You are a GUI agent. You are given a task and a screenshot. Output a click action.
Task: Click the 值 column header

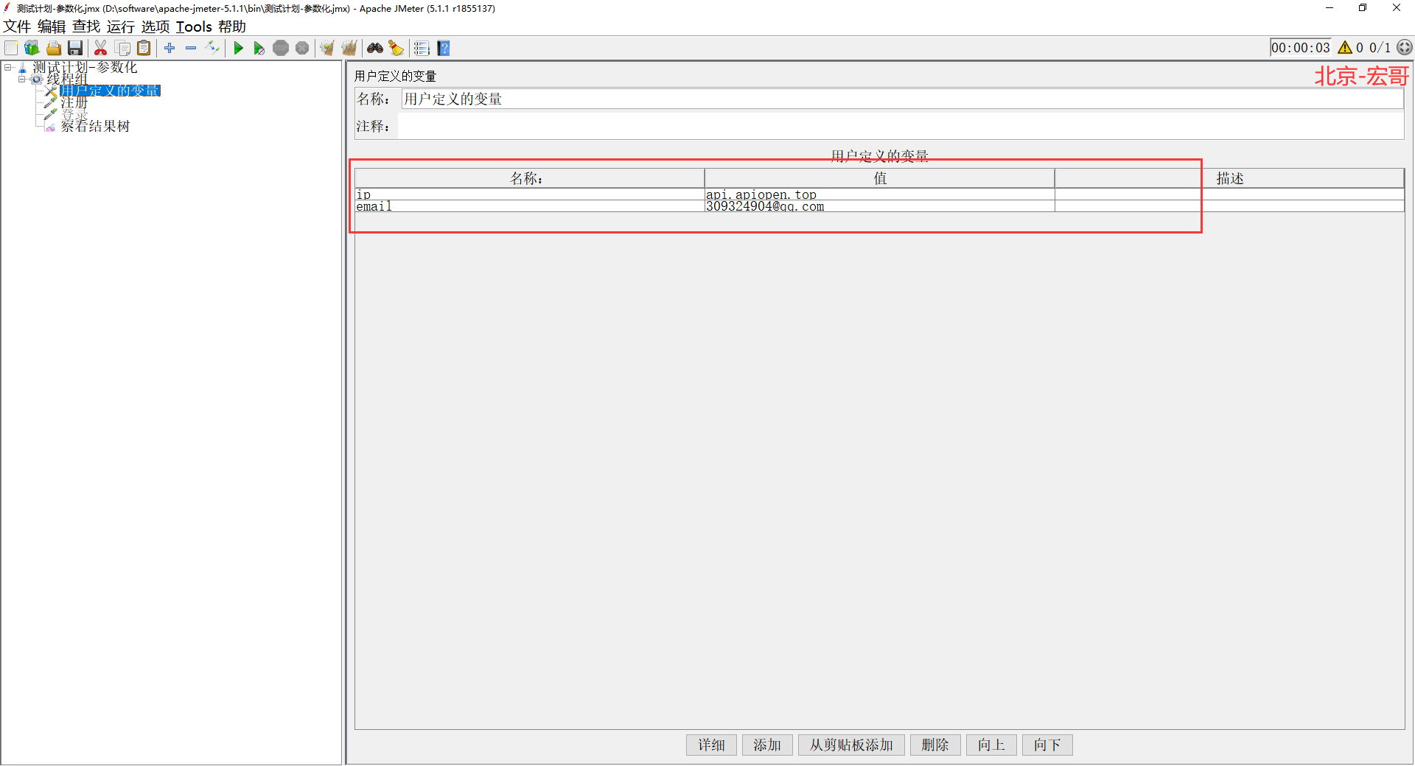879,178
